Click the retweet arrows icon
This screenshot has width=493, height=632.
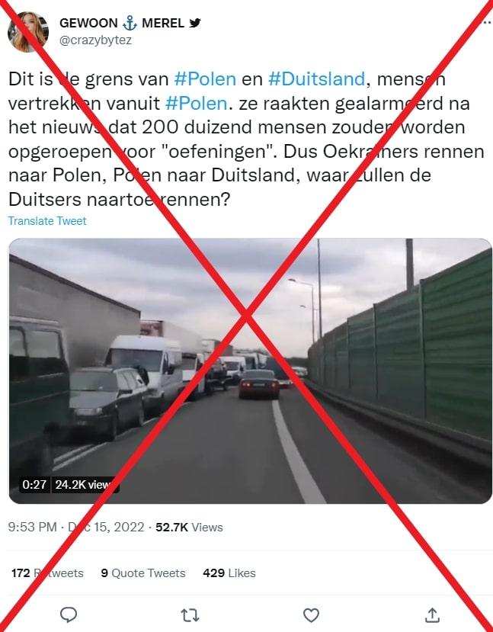click(190, 615)
